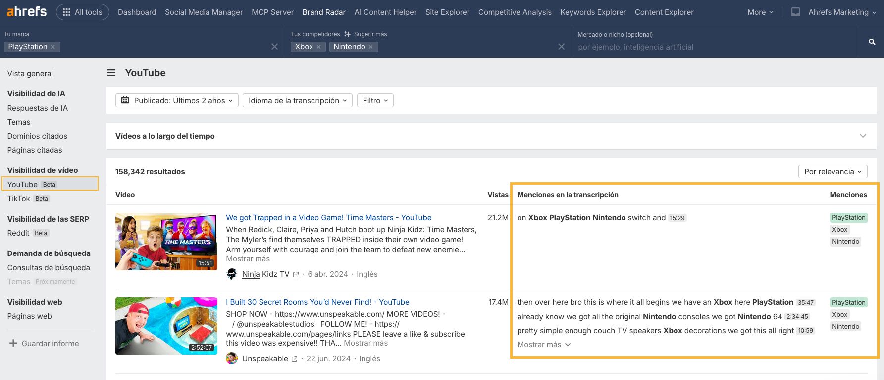Click Ninja Kidz TV channel avatar
The height and width of the screenshot is (380, 884).
point(232,274)
